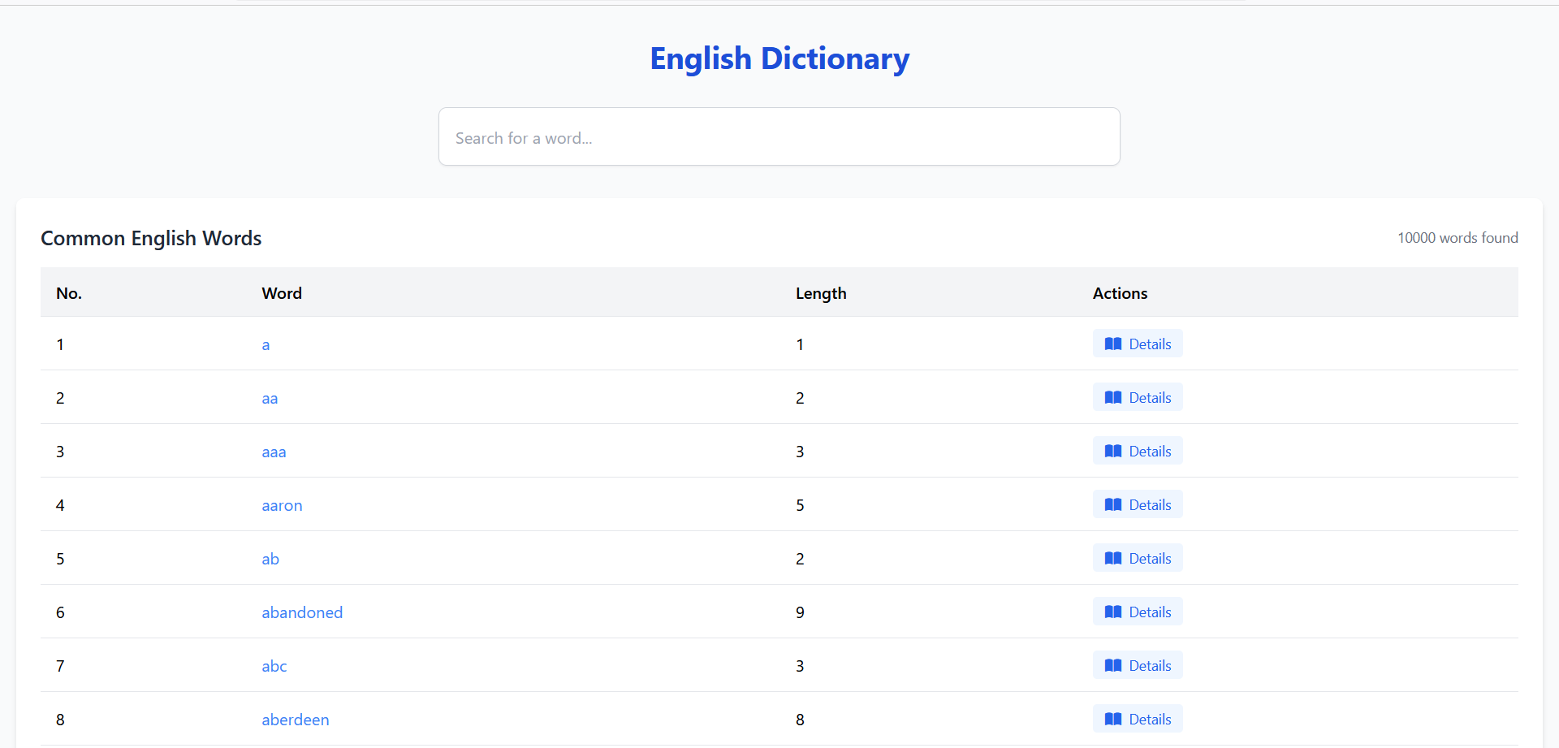Viewport: 1559px width, 748px height.
Task: Open the word link 'aaa'
Action: click(x=274, y=452)
